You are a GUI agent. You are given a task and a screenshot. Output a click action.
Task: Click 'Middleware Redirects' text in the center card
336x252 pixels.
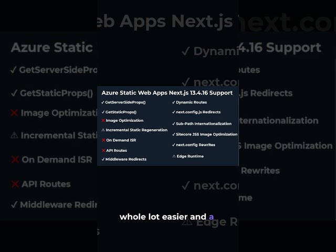pos(126,159)
